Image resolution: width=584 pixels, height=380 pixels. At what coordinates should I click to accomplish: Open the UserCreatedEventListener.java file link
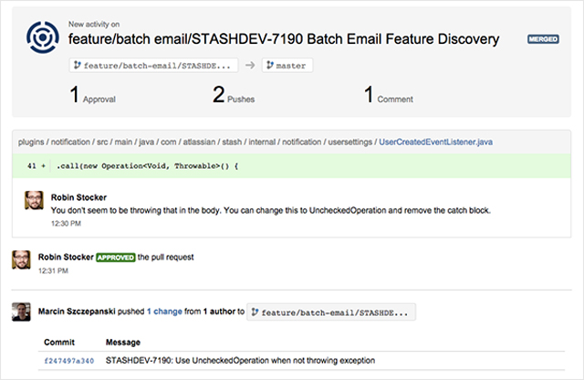[436, 142]
